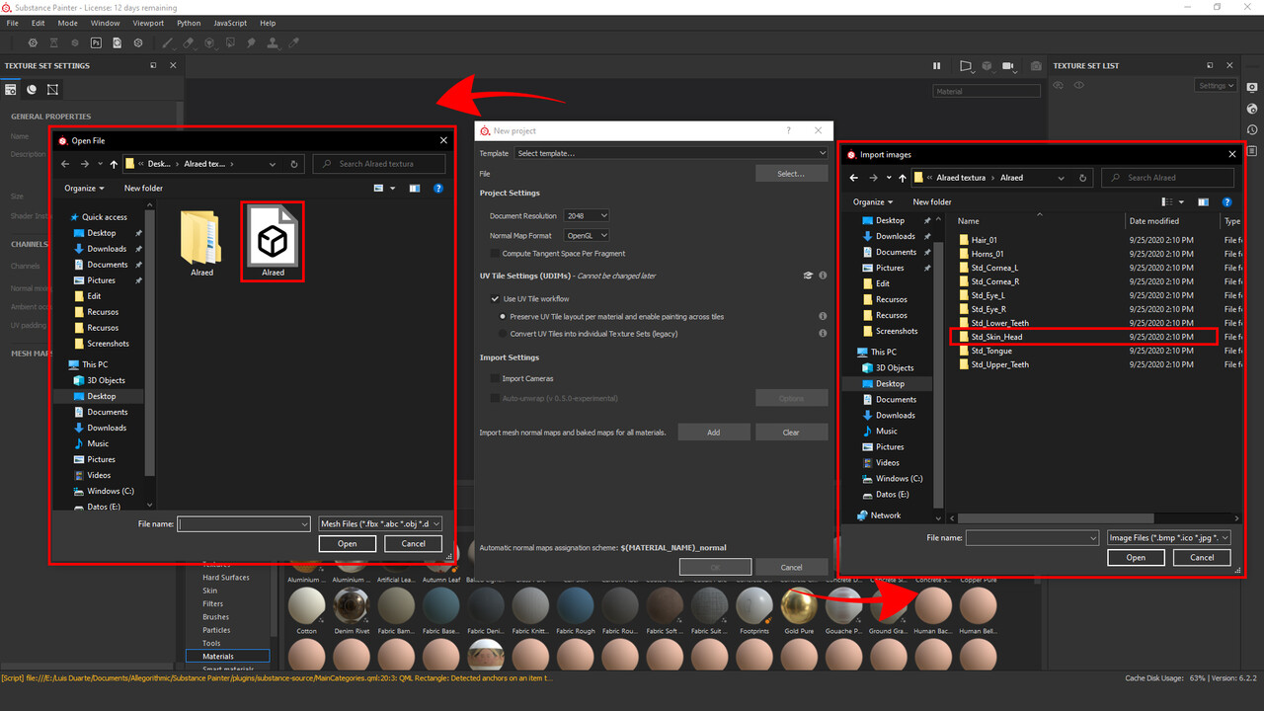Select Preserve UV Tile layout per material option
The image size is (1264, 711).
tap(503, 317)
